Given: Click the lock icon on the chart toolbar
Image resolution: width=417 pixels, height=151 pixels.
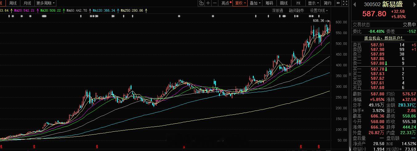Looking at the screenshot, I should pyautogui.click(x=201, y=3).
